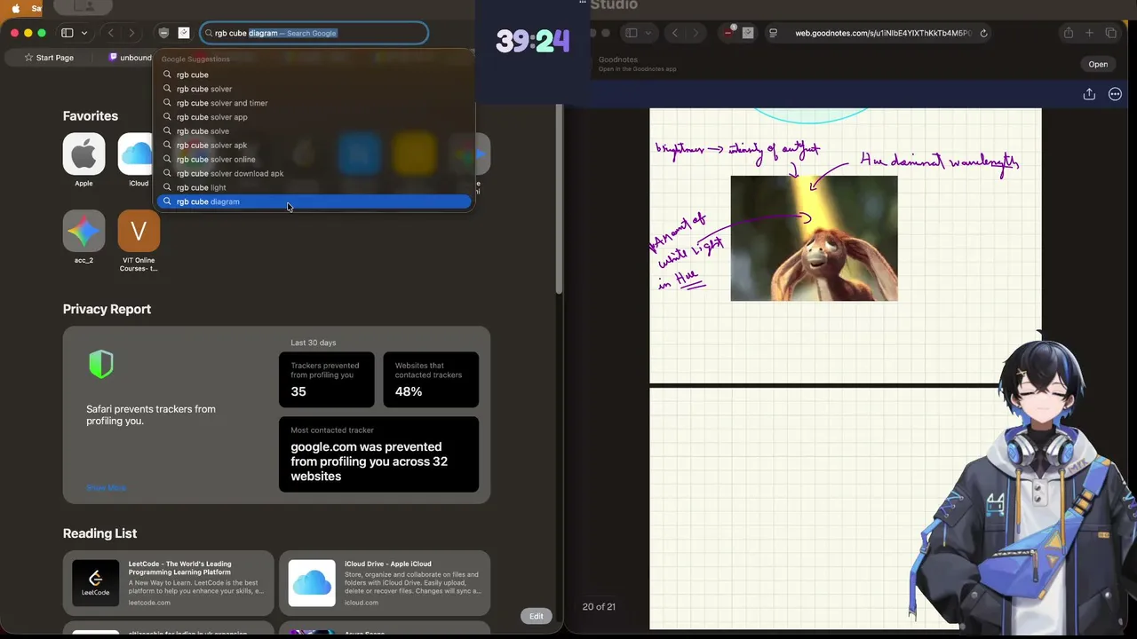Select 'rgb cube solver and timer' suggestion

click(x=314, y=103)
